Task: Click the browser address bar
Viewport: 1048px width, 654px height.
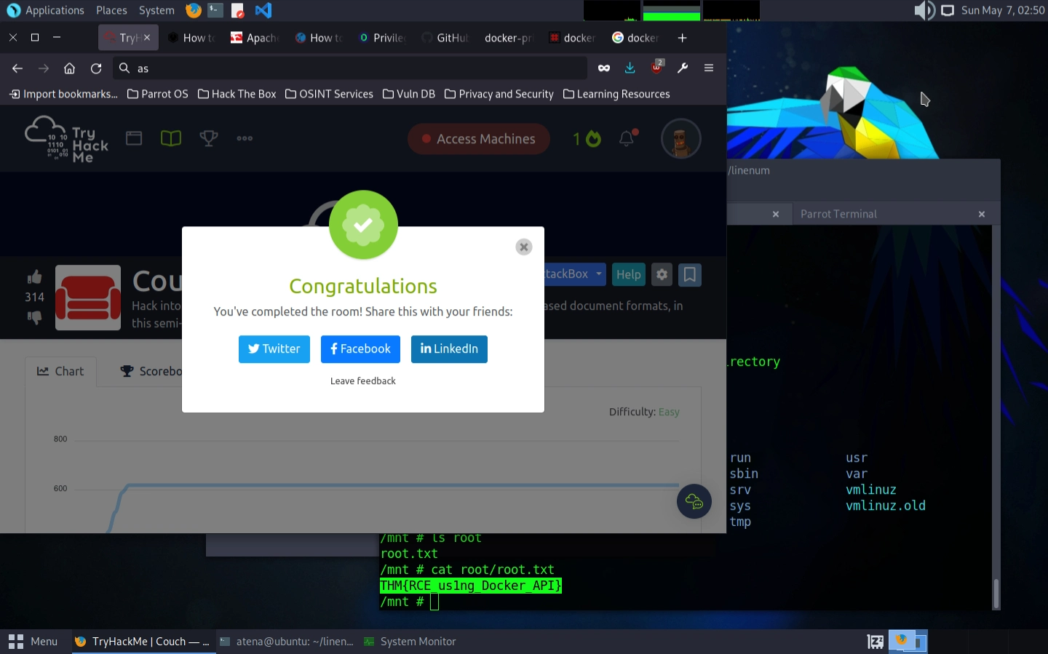Action: pos(349,68)
